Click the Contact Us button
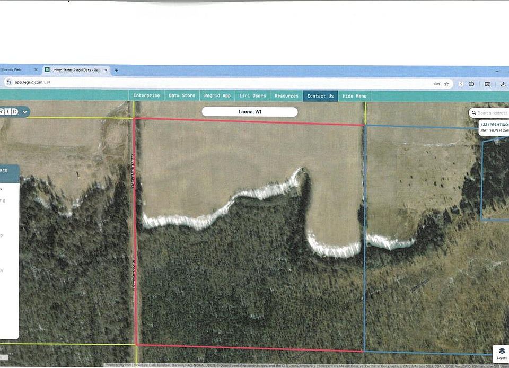The image size is (509, 368). click(320, 96)
